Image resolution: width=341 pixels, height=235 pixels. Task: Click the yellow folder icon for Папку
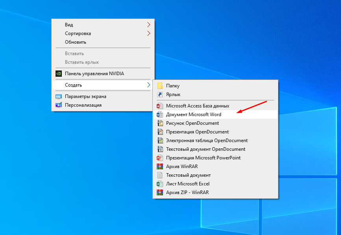coord(160,86)
